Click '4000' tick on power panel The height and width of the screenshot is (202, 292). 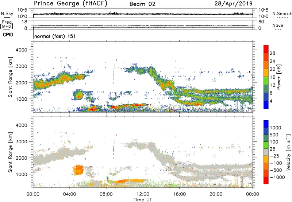[x=21, y=50]
